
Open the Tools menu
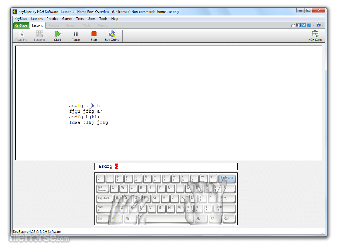pos(103,19)
